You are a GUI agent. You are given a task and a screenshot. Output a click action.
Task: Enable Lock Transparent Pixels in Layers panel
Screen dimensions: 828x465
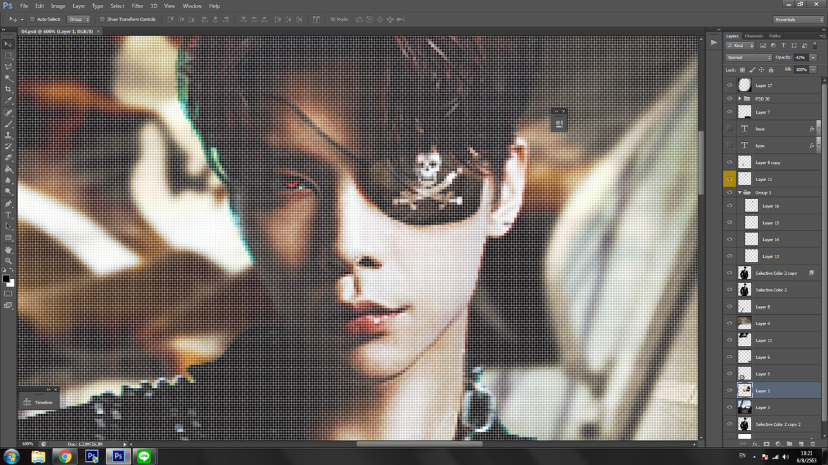(x=744, y=70)
